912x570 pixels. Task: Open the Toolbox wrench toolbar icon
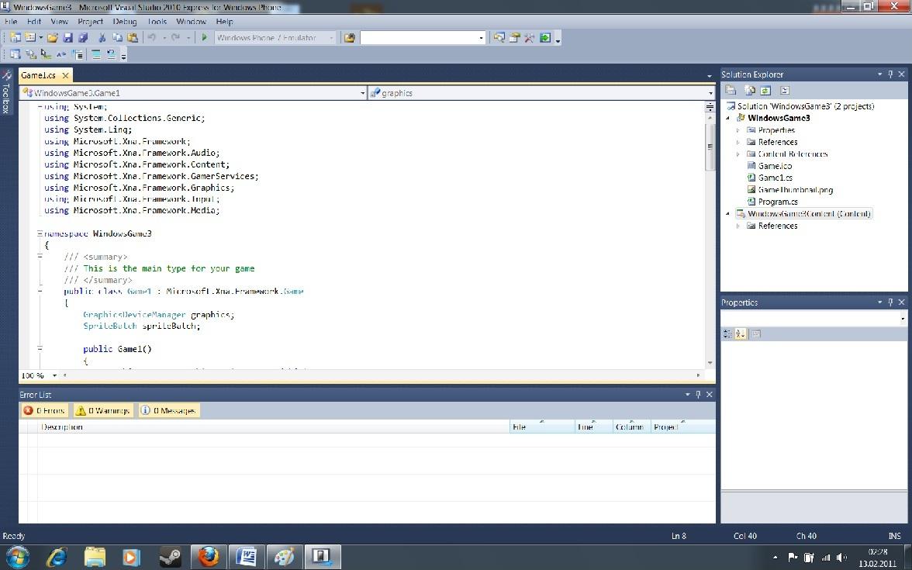click(529, 37)
